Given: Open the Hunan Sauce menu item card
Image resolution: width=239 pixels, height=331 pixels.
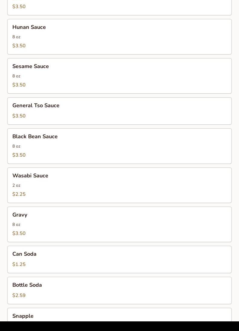Looking at the screenshot, I should [119, 37].
